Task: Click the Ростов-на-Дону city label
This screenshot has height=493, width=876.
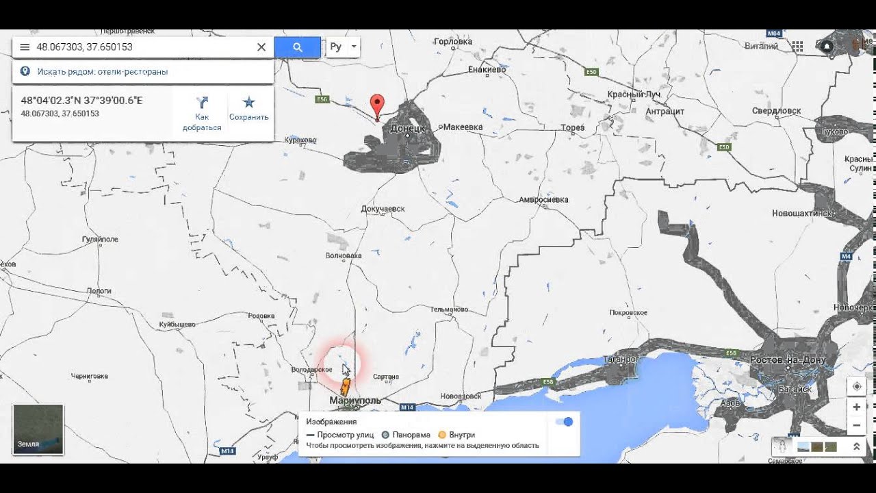Action: pos(788,360)
